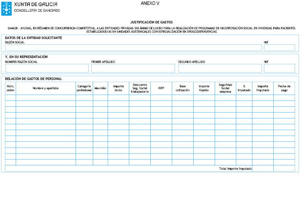Click the Importe líquido column header
The image size is (300, 214).
pyautogui.click(x=204, y=88)
